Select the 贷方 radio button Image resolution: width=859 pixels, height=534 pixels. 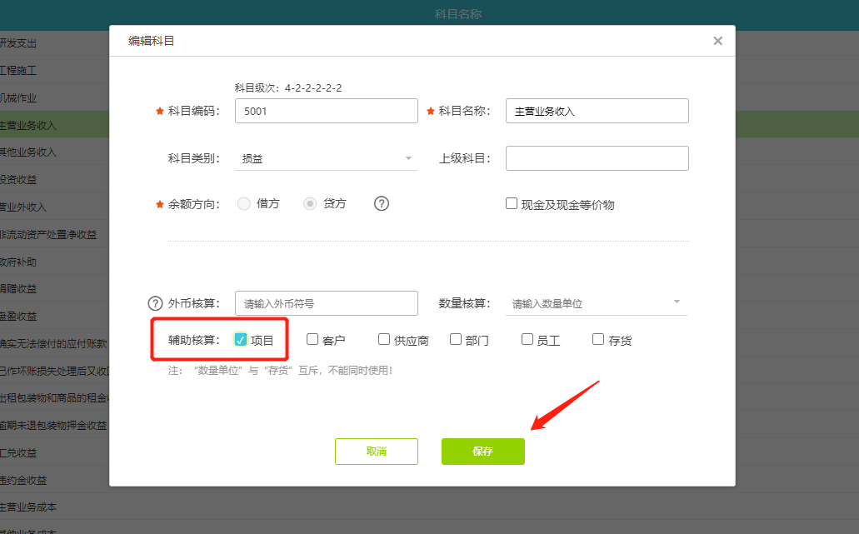(310, 203)
